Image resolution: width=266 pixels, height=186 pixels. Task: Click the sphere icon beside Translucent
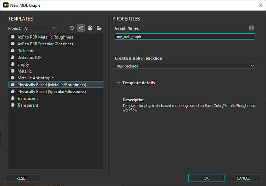[x=12, y=98]
